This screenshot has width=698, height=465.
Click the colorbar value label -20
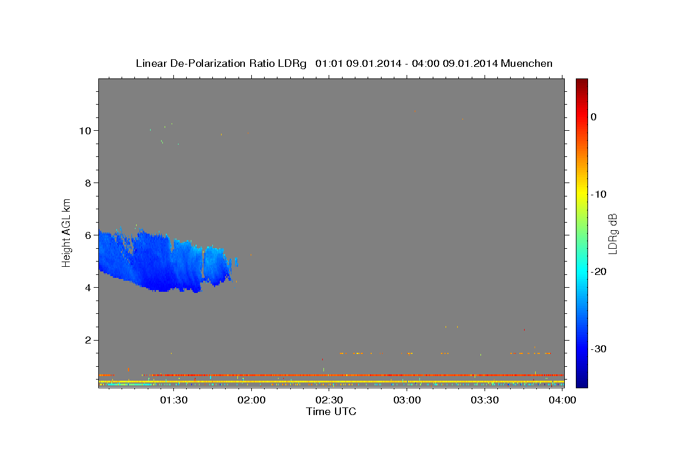[599, 271]
